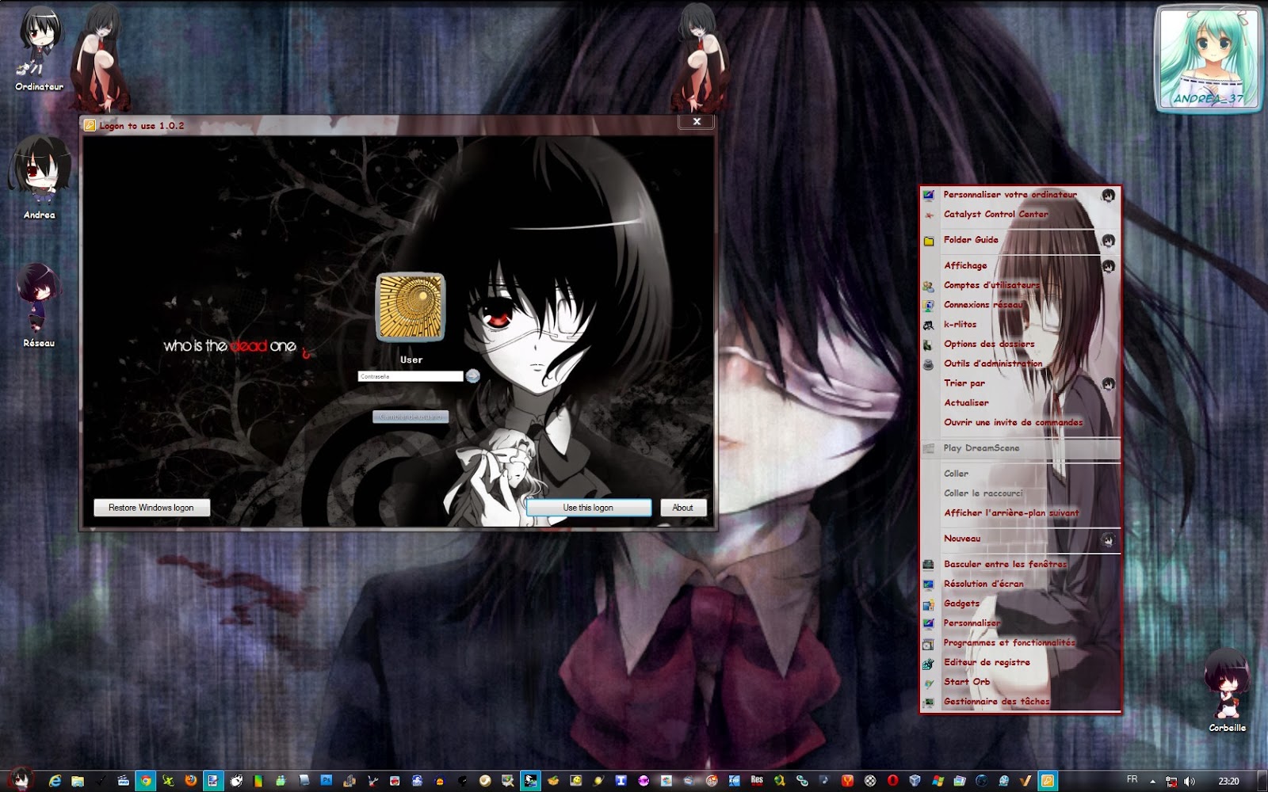Open the network tray icon

[1171, 782]
